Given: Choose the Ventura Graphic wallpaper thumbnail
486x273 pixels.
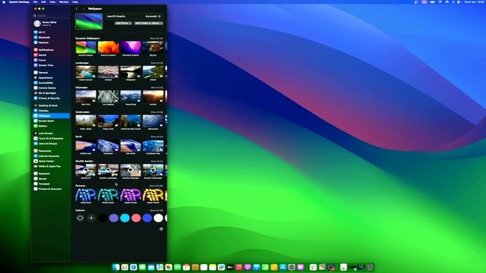Looking at the screenshot, I should click(108, 47).
